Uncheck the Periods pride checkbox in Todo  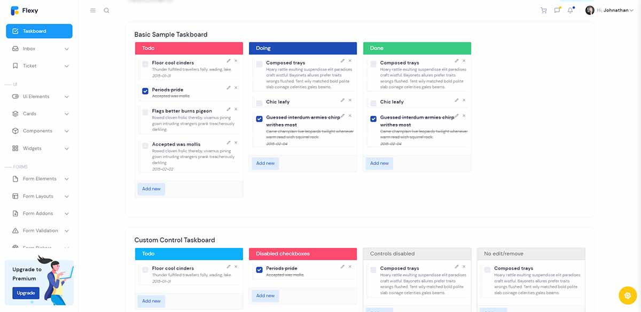click(145, 91)
